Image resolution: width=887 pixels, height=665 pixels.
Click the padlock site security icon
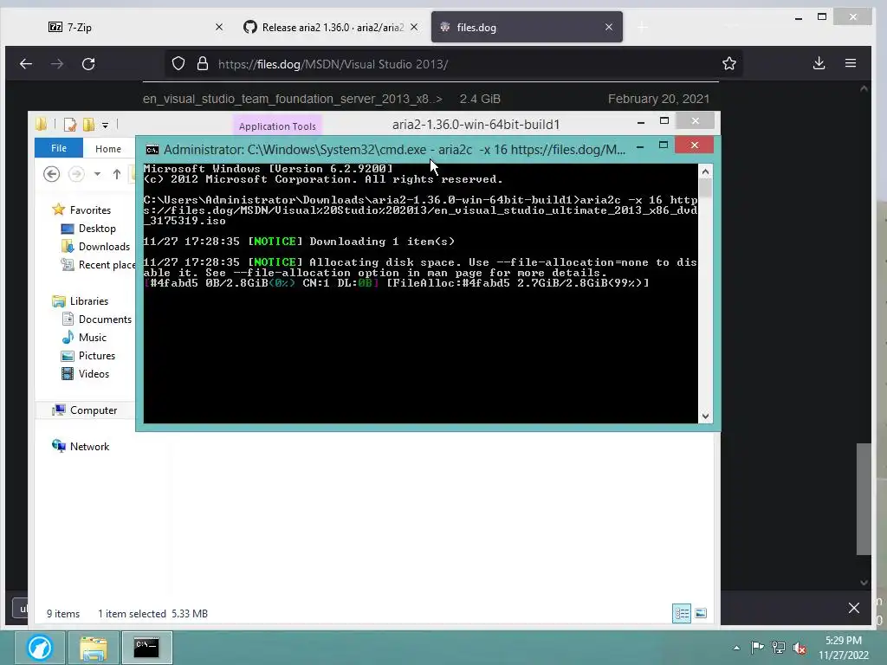pyautogui.click(x=203, y=63)
